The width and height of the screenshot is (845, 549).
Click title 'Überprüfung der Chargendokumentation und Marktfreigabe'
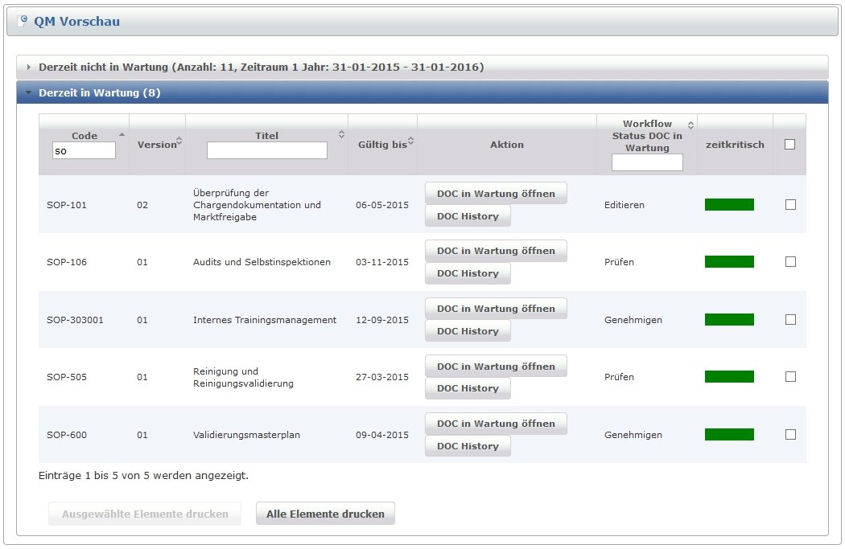pyautogui.click(x=257, y=204)
